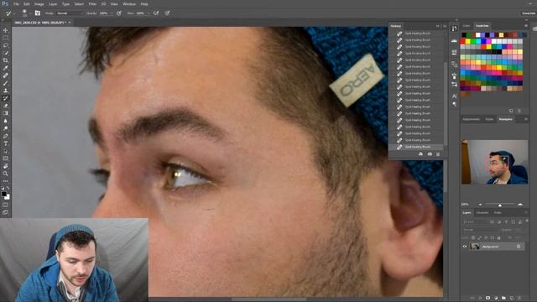The width and height of the screenshot is (537, 302).
Task: Open the Mode dropdown set to Normal
Action: point(70,13)
